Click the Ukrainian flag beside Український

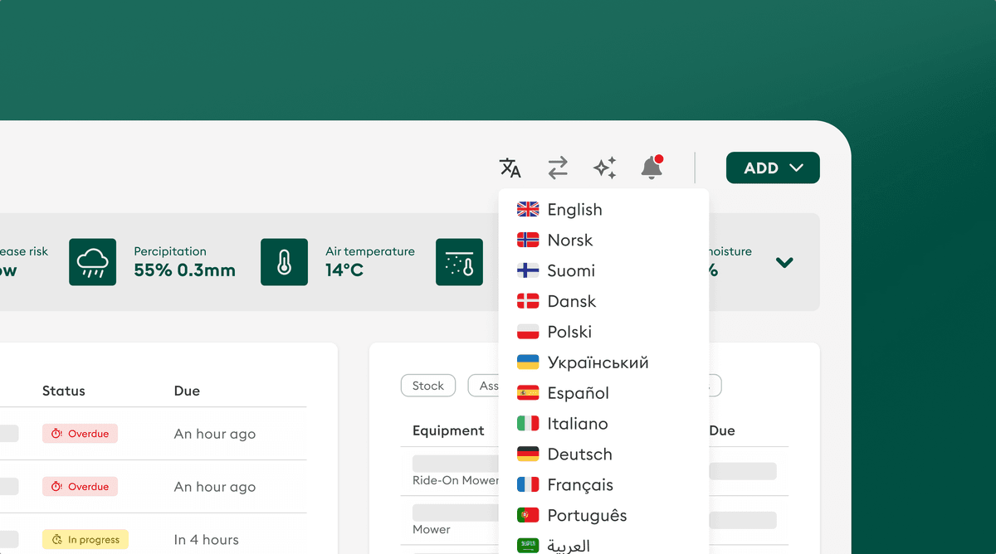tap(528, 362)
